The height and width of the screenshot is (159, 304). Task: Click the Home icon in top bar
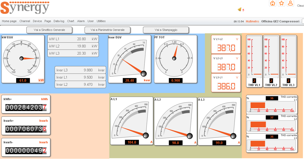tap(273, 3)
